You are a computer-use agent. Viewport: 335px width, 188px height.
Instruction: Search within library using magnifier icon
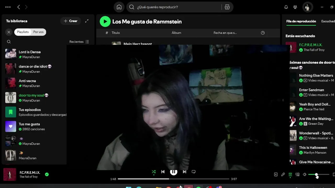tap(9, 42)
